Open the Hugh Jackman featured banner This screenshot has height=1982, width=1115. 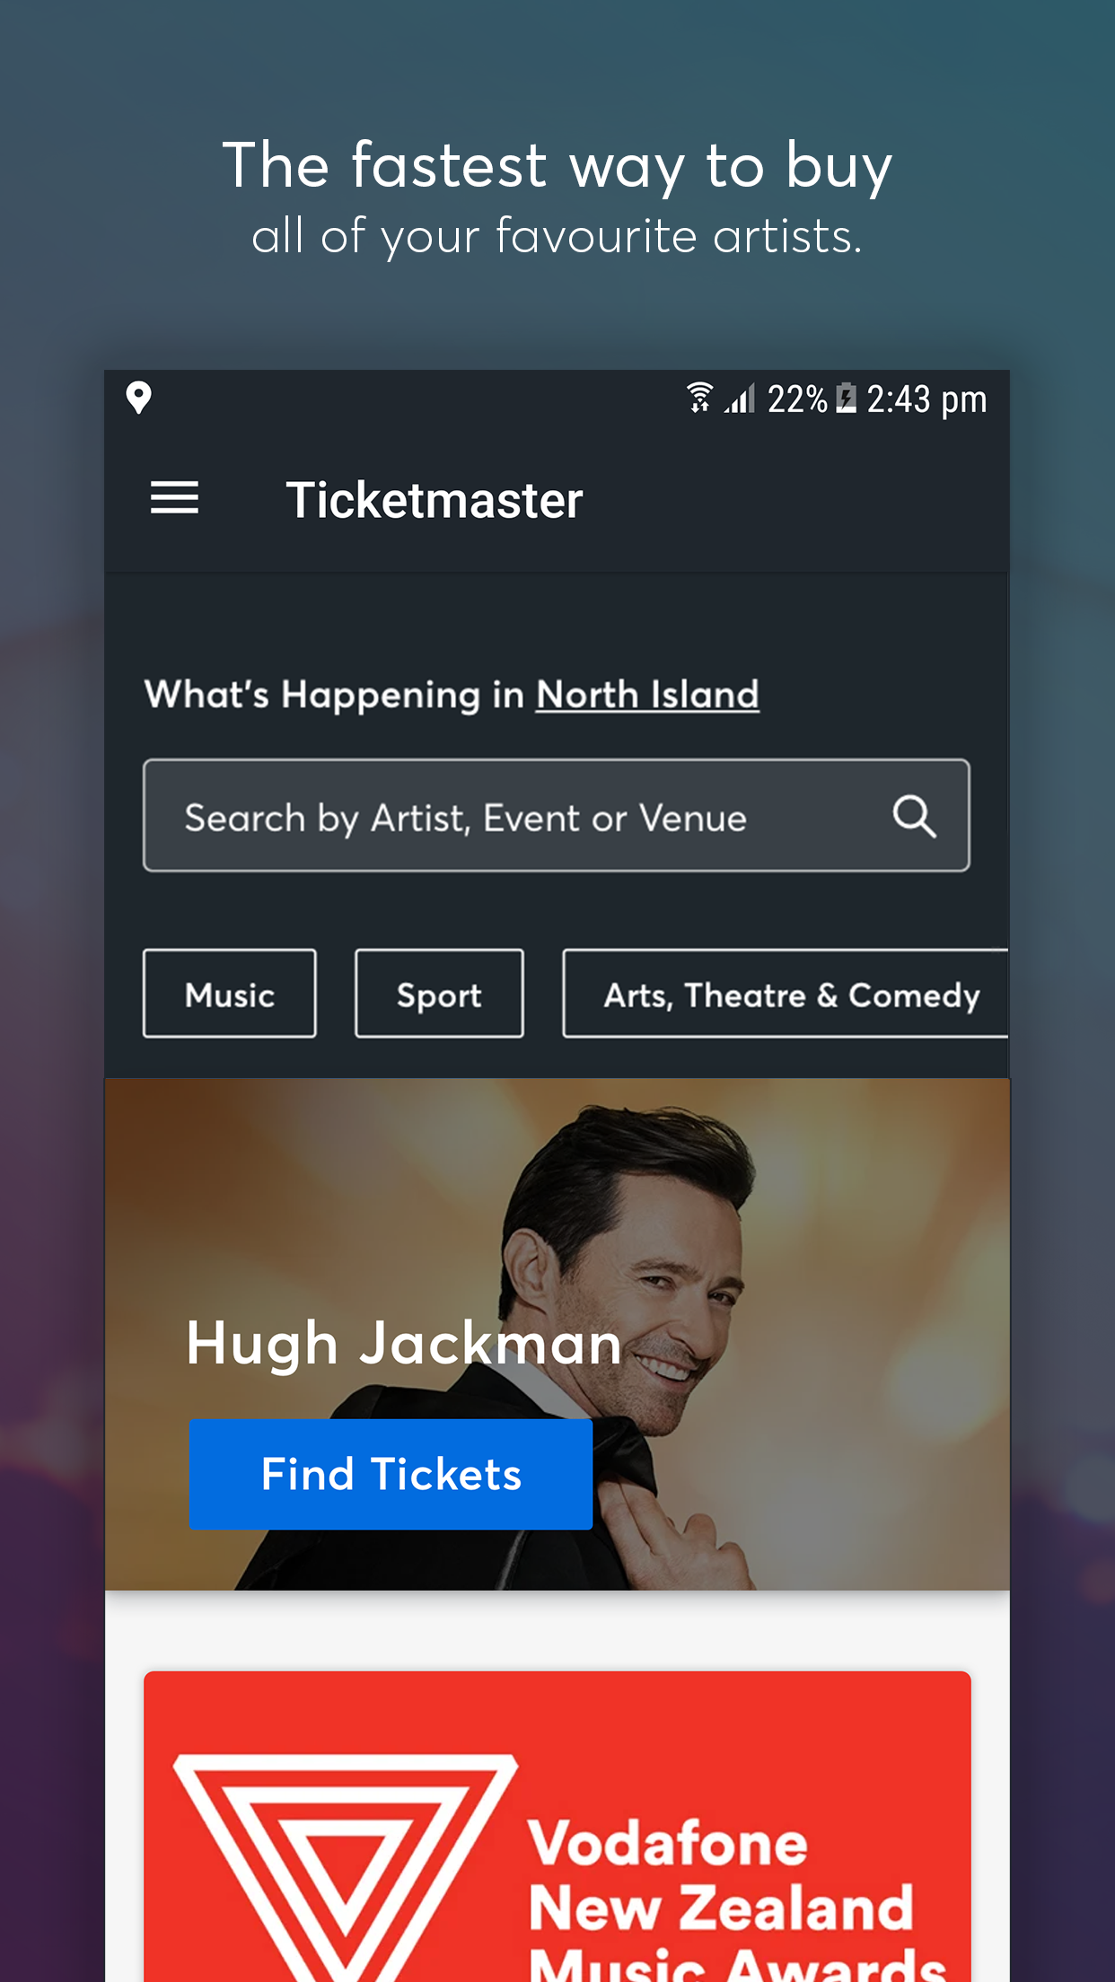point(557,1334)
